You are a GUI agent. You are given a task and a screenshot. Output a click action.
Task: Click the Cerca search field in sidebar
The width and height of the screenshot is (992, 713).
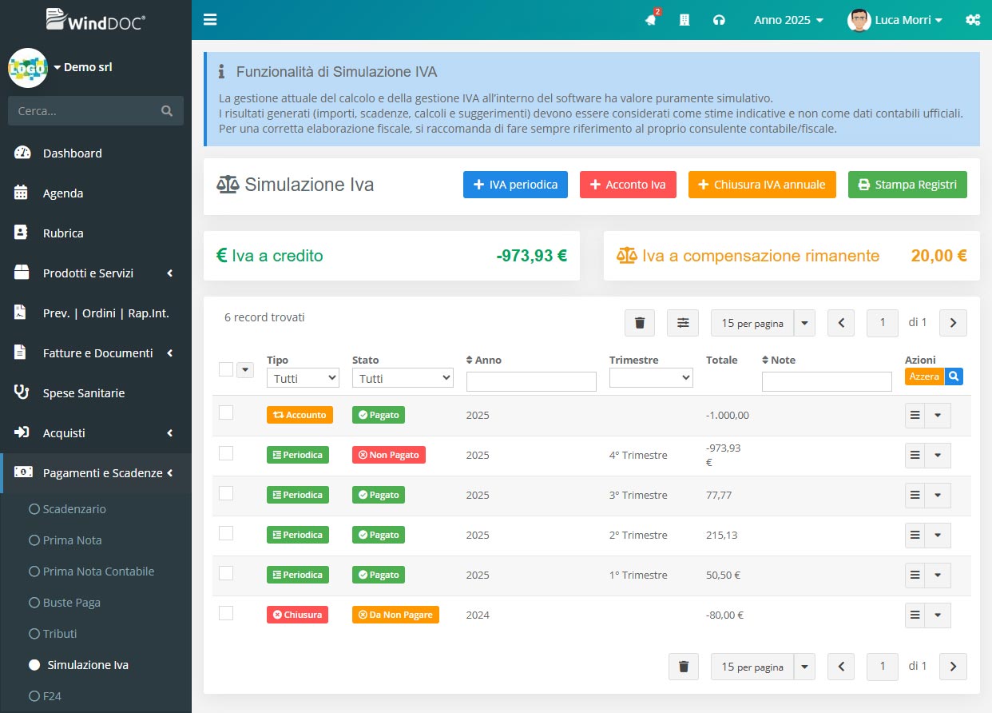[88, 111]
